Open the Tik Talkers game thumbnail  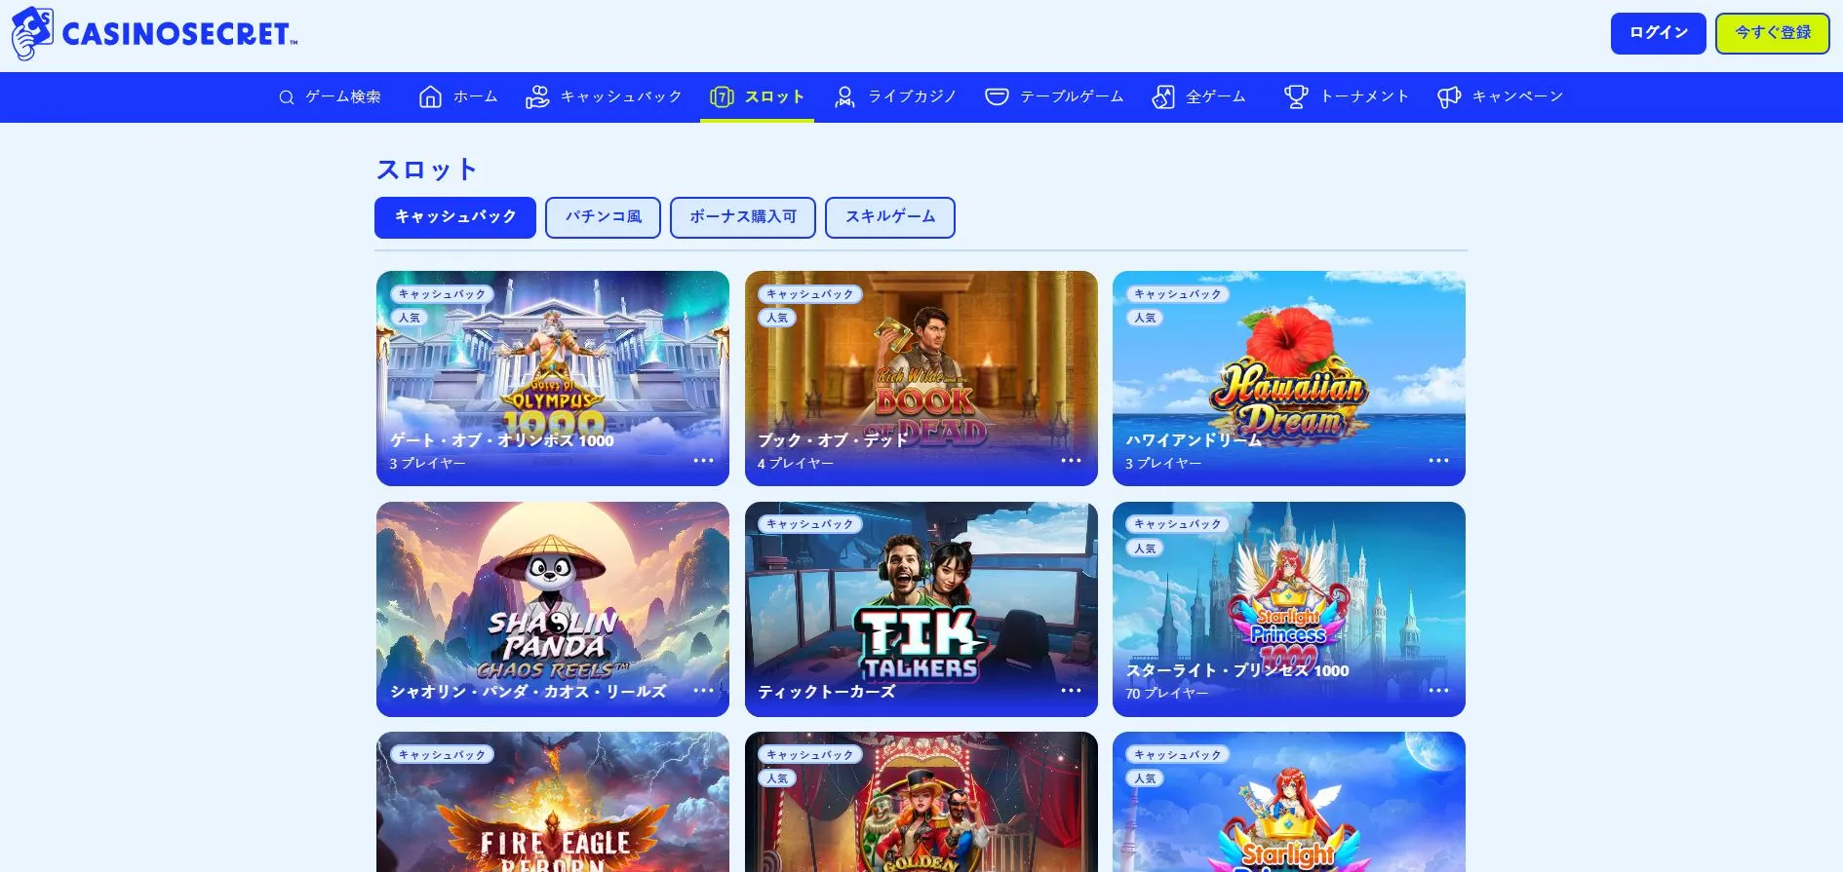pyautogui.click(x=921, y=609)
